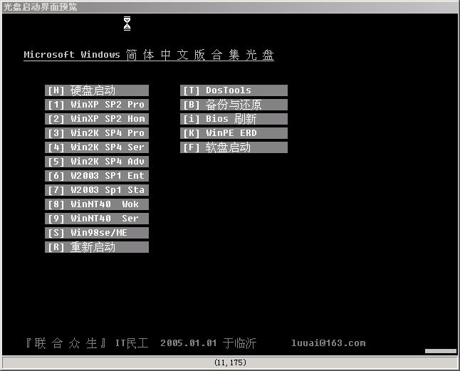Choose [2] WinXP SP2 Hom entry
460x371 pixels.
point(97,119)
